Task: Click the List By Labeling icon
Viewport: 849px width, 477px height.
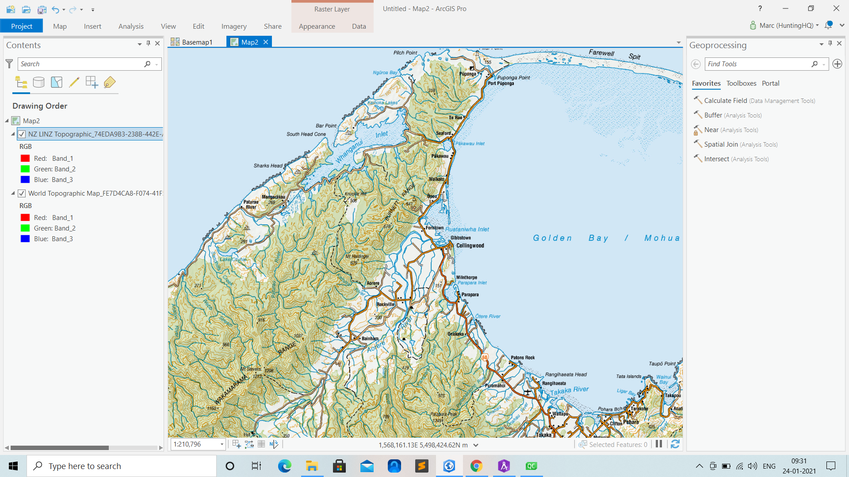Action: click(x=109, y=82)
